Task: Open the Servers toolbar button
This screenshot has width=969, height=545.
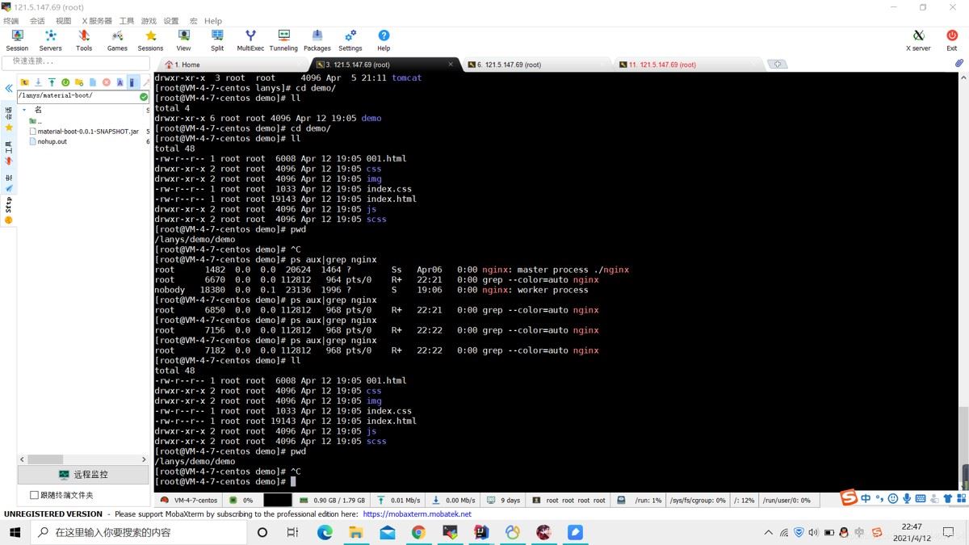Action: pyautogui.click(x=50, y=40)
